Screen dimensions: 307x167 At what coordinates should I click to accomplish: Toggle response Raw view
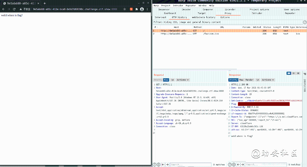tap(241, 80)
